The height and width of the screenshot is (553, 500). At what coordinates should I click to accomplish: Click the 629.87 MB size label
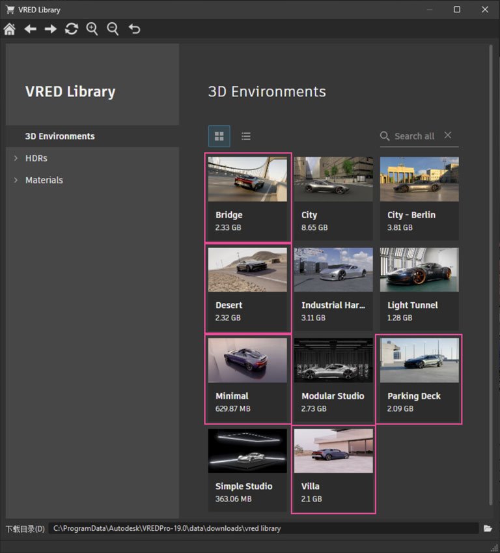coord(232,408)
